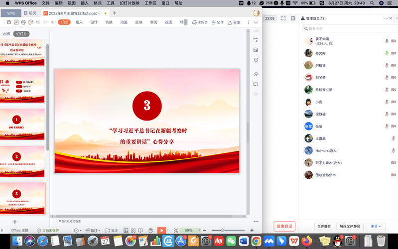Start slideshow with orange play button
The image size is (398, 249).
[x=161, y=230]
